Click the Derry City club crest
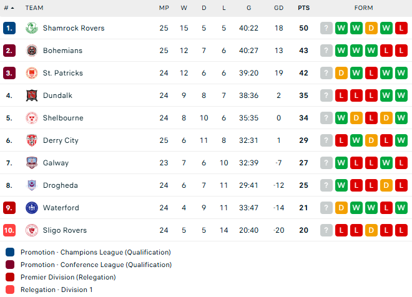The width and height of the screenshot is (412, 297). 32,140
